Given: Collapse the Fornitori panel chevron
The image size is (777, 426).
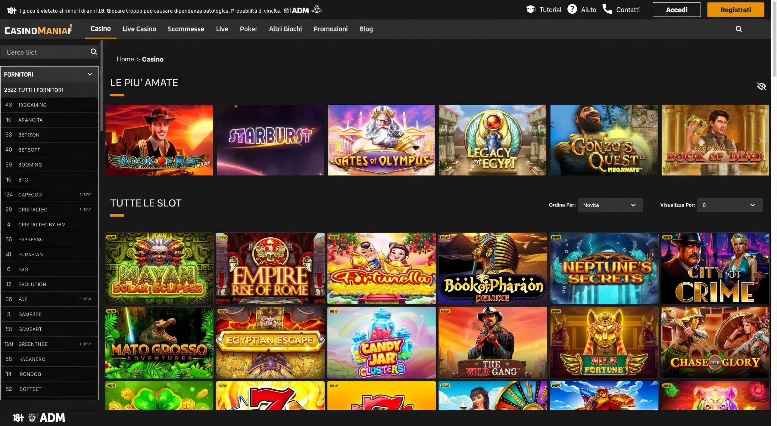Looking at the screenshot, I should 89,74.
